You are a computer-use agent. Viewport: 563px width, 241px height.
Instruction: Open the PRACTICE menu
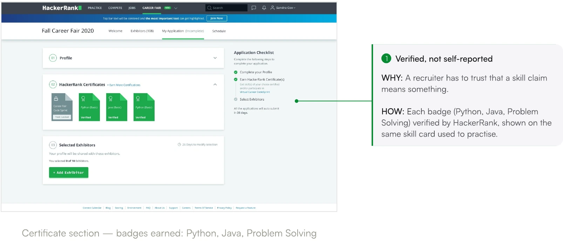point(95,8)
